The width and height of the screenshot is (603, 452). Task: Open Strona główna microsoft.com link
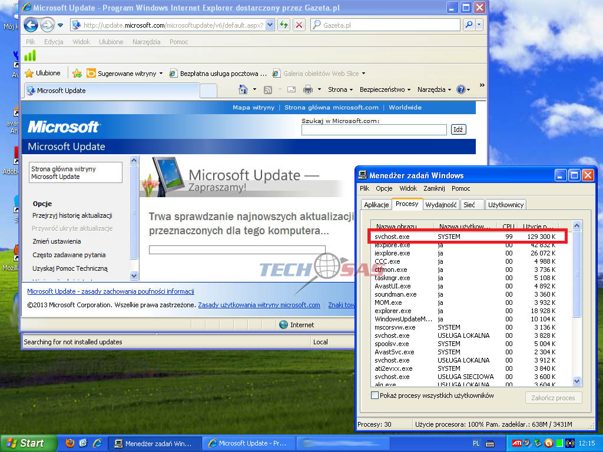click(x=332, y=108)
